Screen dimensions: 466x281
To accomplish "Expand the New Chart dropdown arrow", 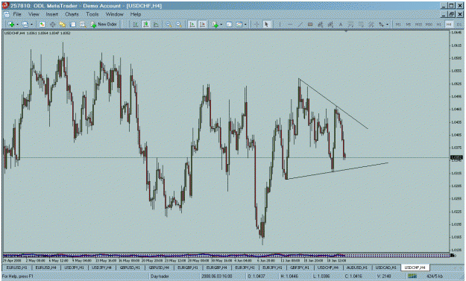I will pyautogui.click(x=18, y=25).
